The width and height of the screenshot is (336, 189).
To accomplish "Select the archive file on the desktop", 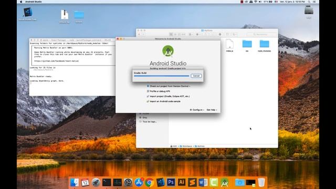I will click(x=64, y=16).
